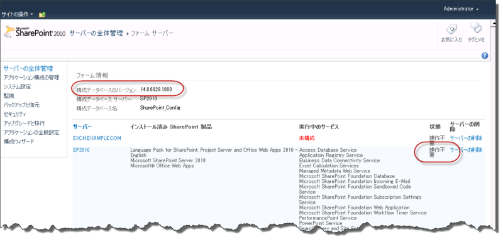
Task: Click the PowerPoint Service entry
Action: click(x=321, y=223)
